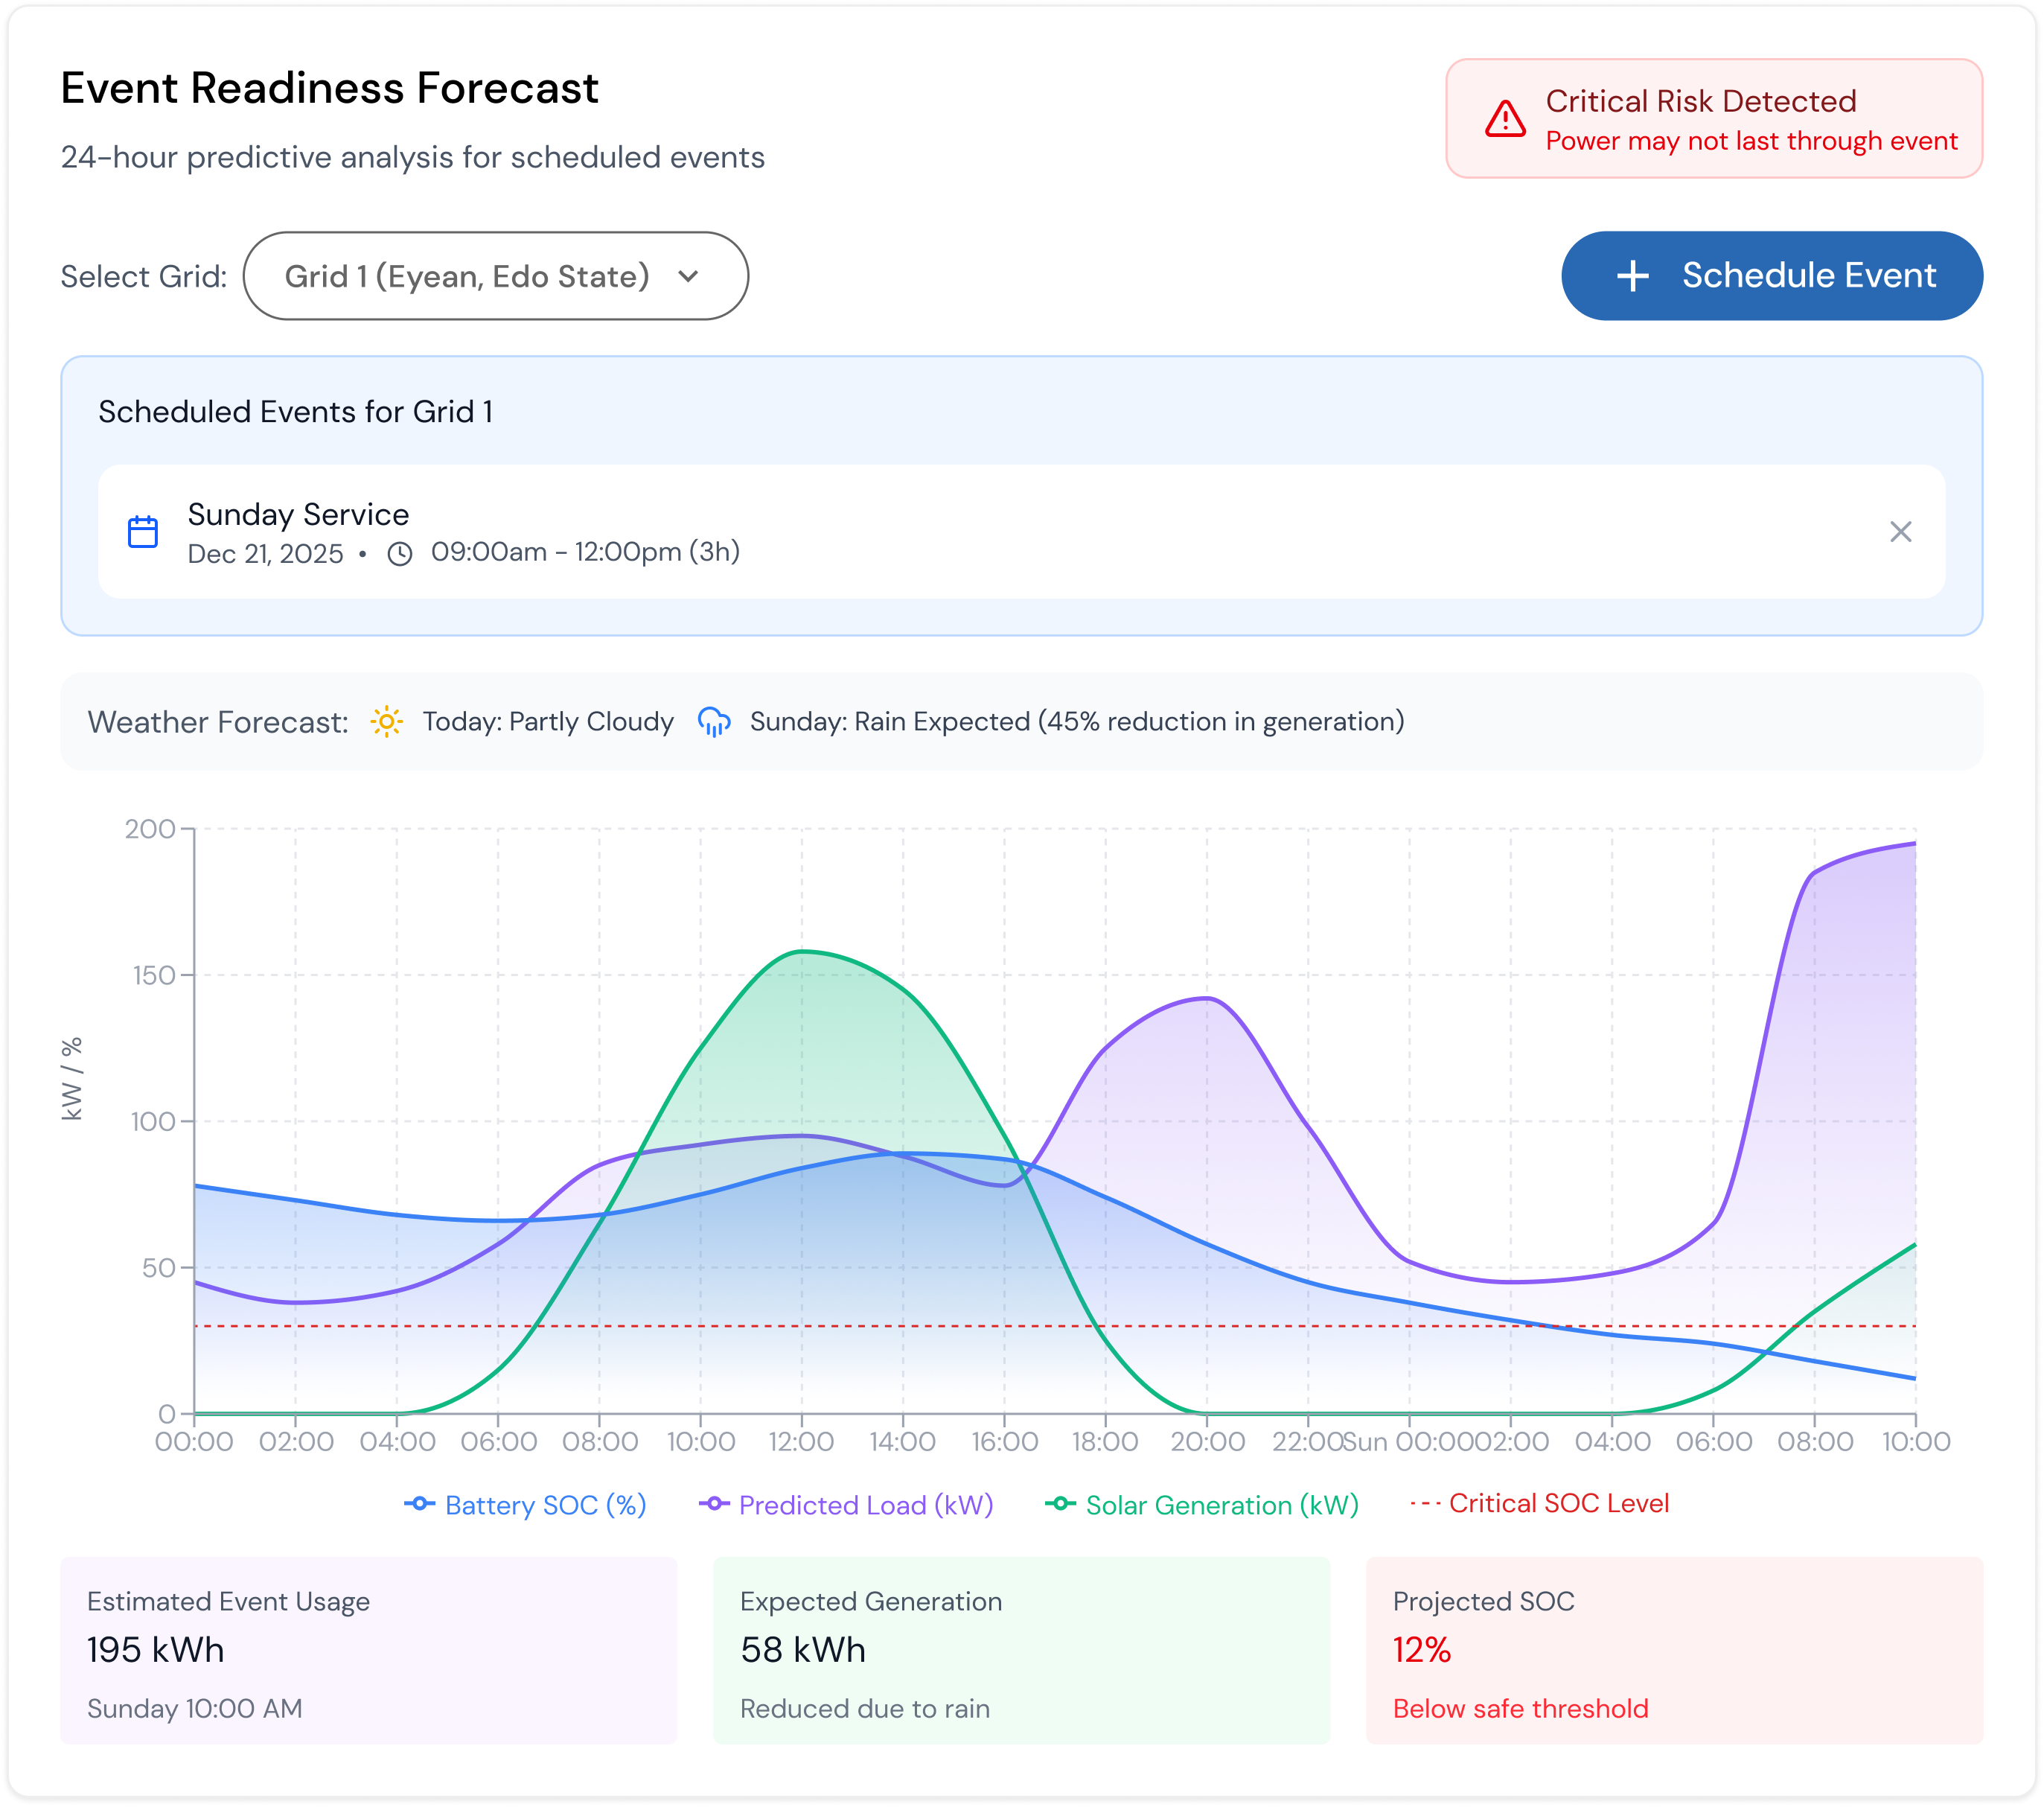Toggle Solar Generation (kW) legend entry
2044x1807 pixels.
pyautogui.click(x=1202, y=1504)
